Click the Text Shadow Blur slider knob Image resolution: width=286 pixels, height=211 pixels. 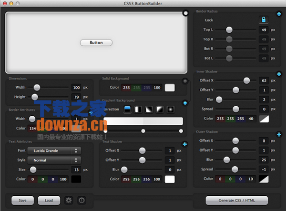pos(124,170)
